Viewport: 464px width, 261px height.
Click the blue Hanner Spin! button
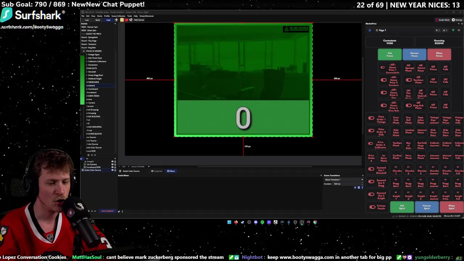pos(427,207)
